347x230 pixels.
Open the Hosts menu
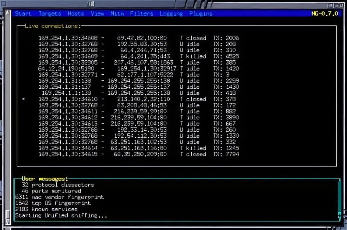pyautogui.click(x=76, y=14)
